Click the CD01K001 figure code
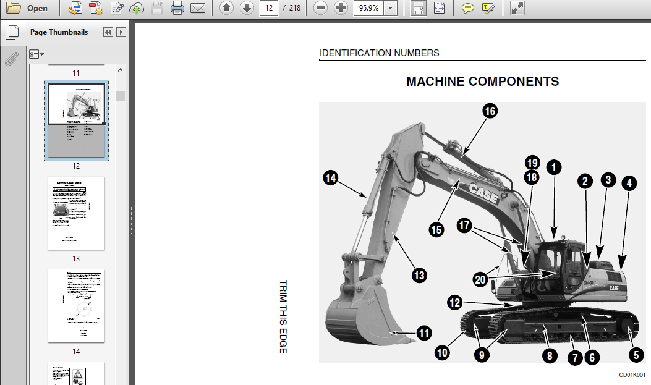 (x=632, y=375)
